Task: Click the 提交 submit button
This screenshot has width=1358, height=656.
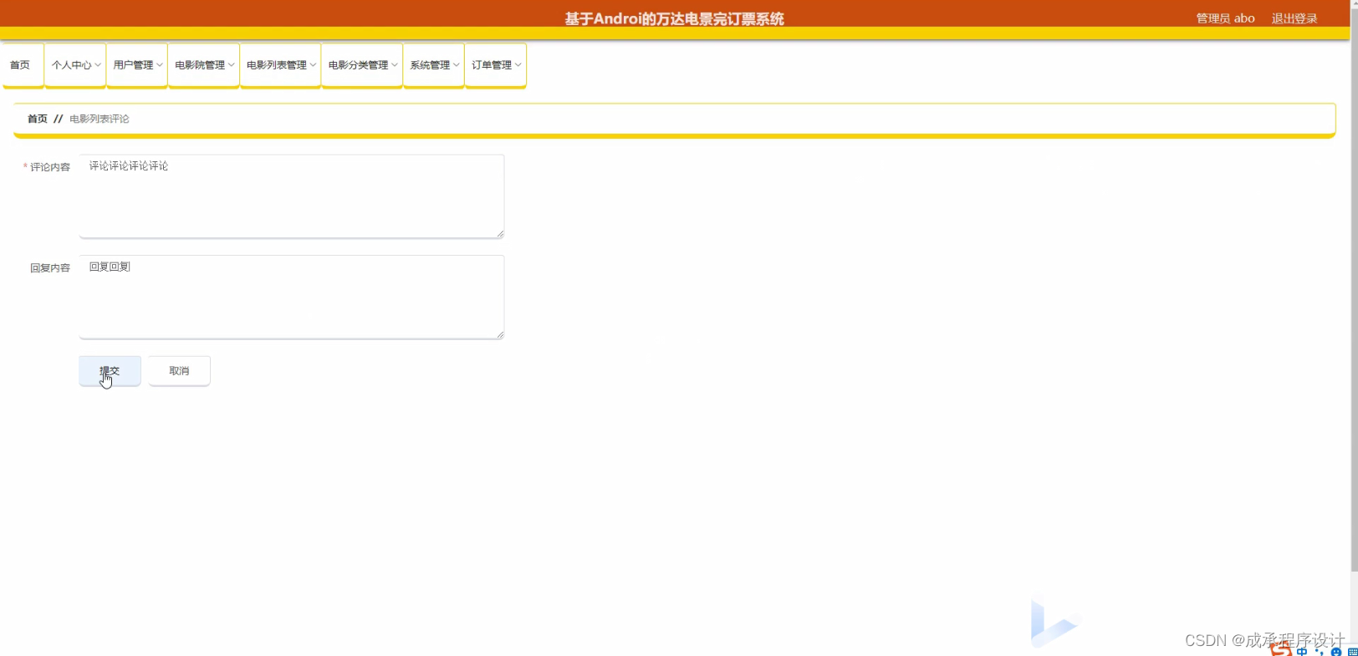Action: [110, 371]
